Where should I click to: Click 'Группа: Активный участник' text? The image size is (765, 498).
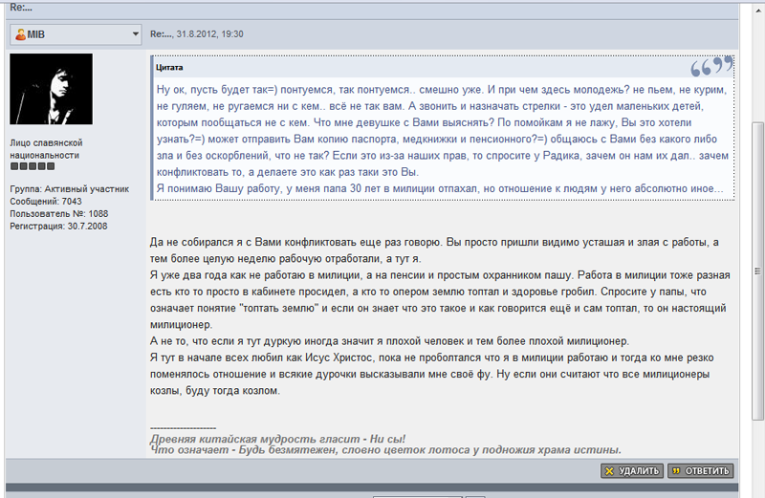69,188
